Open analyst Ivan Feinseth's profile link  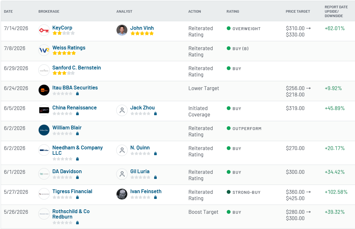pos(146,191)
